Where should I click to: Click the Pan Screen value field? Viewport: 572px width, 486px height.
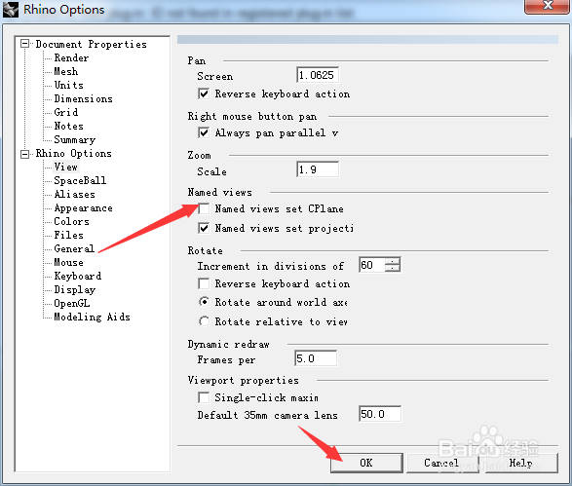pos(318,75)
